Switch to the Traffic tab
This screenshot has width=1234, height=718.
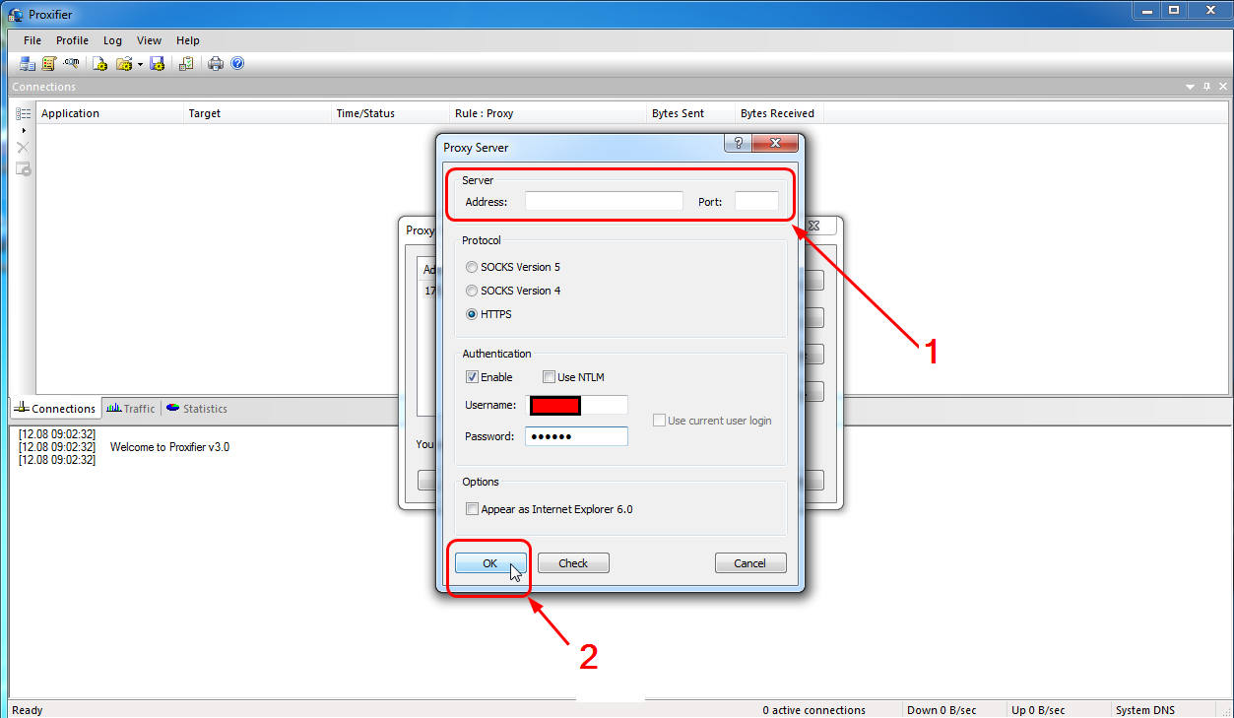click(x=131, y=408)
